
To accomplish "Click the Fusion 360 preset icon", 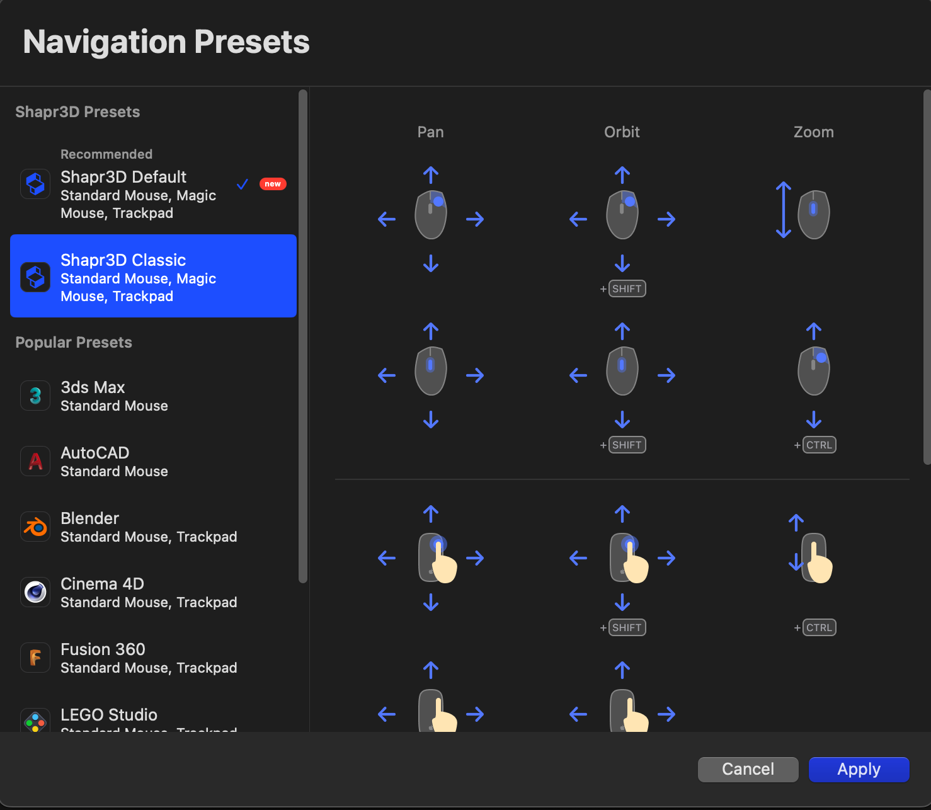I will (35, 658).
